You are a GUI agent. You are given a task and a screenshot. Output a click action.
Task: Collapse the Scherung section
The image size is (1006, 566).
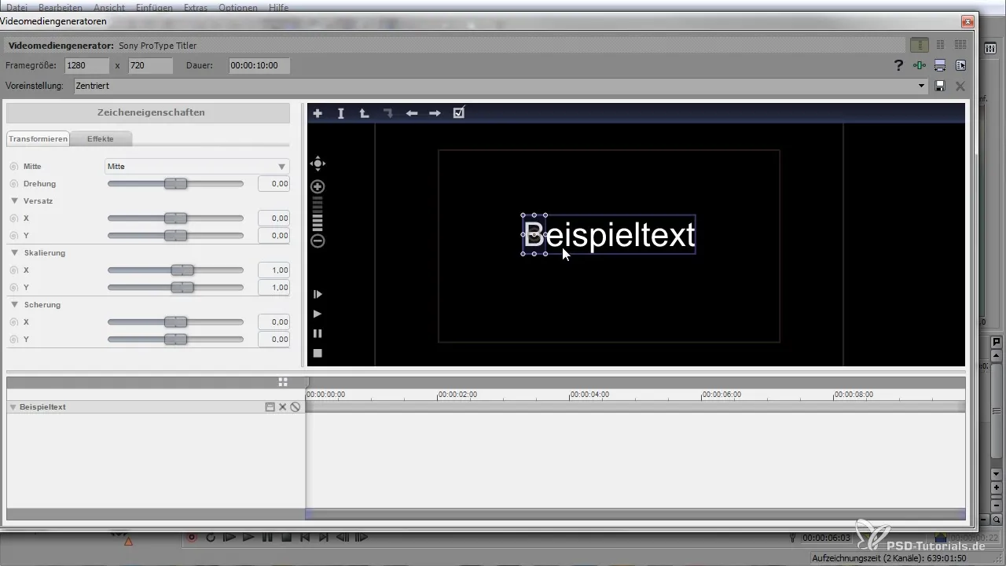(x=15, y=305)
